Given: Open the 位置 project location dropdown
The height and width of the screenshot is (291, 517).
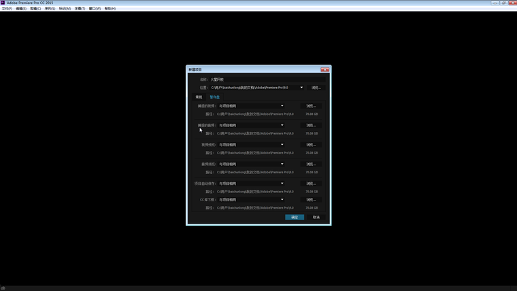Looking at the screenshot, I should pos(301,88).
